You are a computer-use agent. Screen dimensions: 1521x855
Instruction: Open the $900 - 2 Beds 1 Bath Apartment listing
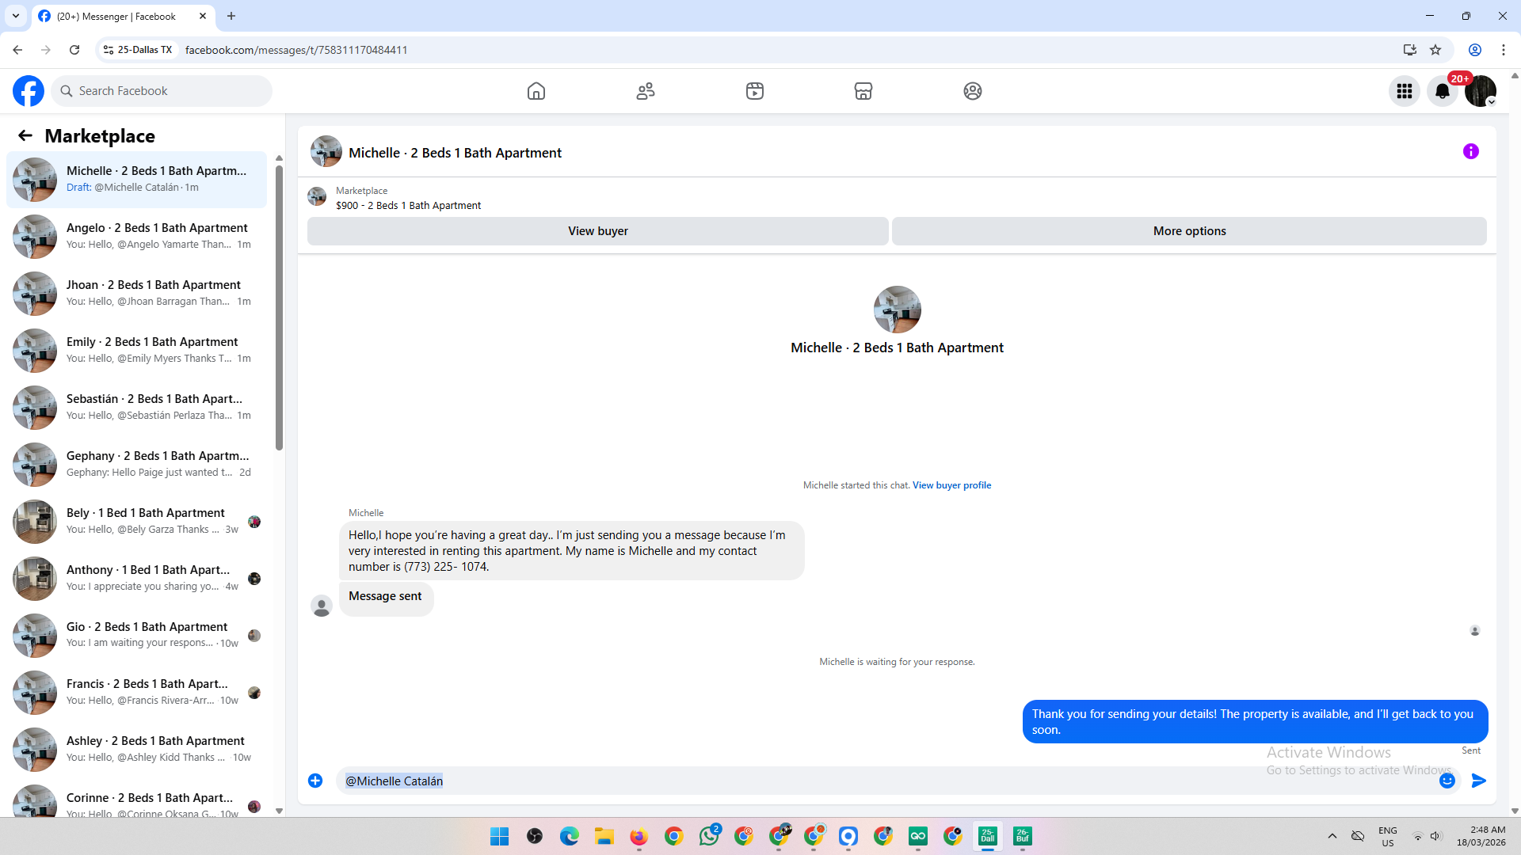[408, 206]
